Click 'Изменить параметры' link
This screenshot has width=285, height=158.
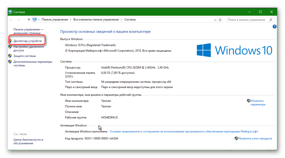pos(257,103)
